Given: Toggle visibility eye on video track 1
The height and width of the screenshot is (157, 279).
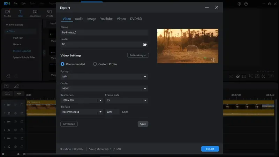Looking at the screenshot, I should click(15, 105).
